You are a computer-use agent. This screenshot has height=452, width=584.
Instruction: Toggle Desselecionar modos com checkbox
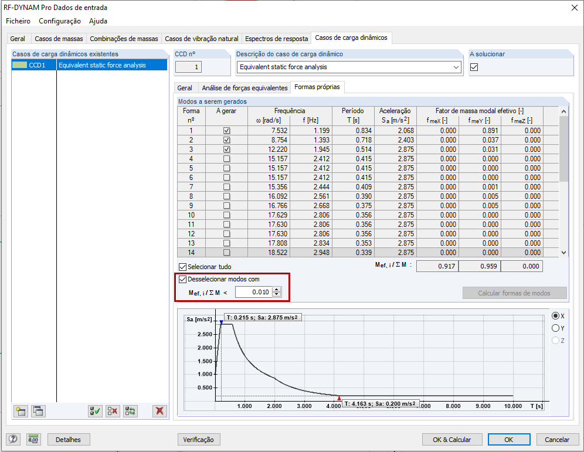[x=182, y=279]
